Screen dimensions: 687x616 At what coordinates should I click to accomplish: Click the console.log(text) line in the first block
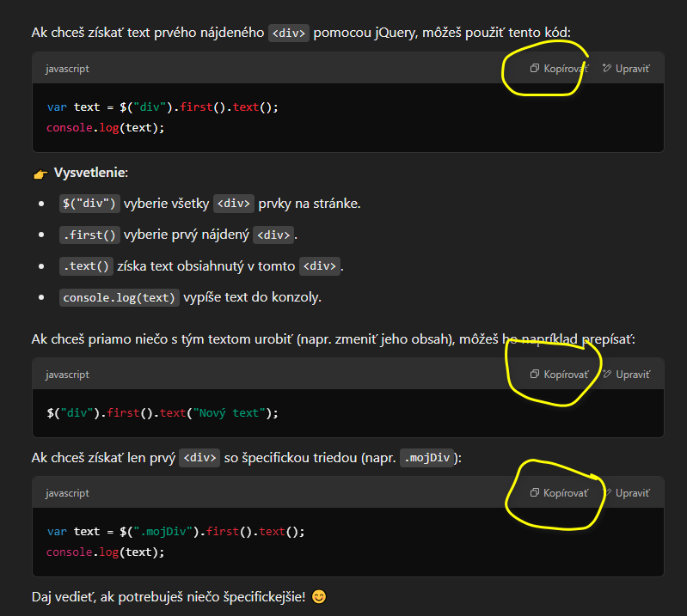pos(105,128)
